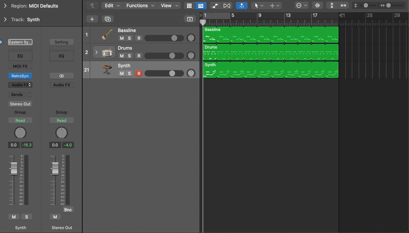409x233 pixels.
Task: Expand the Track: Synth inspector
Action: click(5, 19)
